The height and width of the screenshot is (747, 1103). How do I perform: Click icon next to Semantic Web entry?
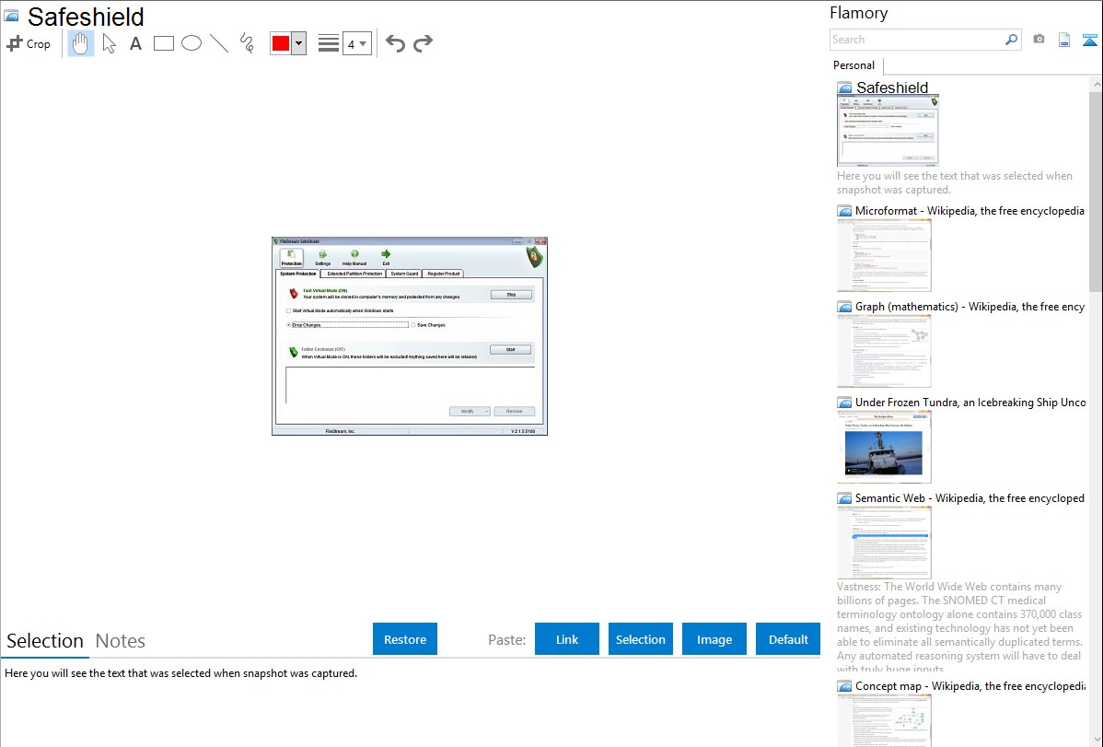tap(844, 497)
